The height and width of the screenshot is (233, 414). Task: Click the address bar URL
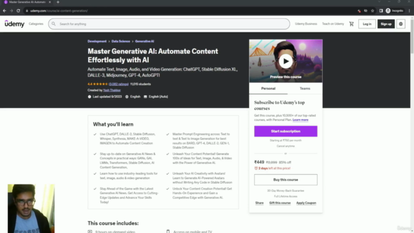[x=59, y=11]
